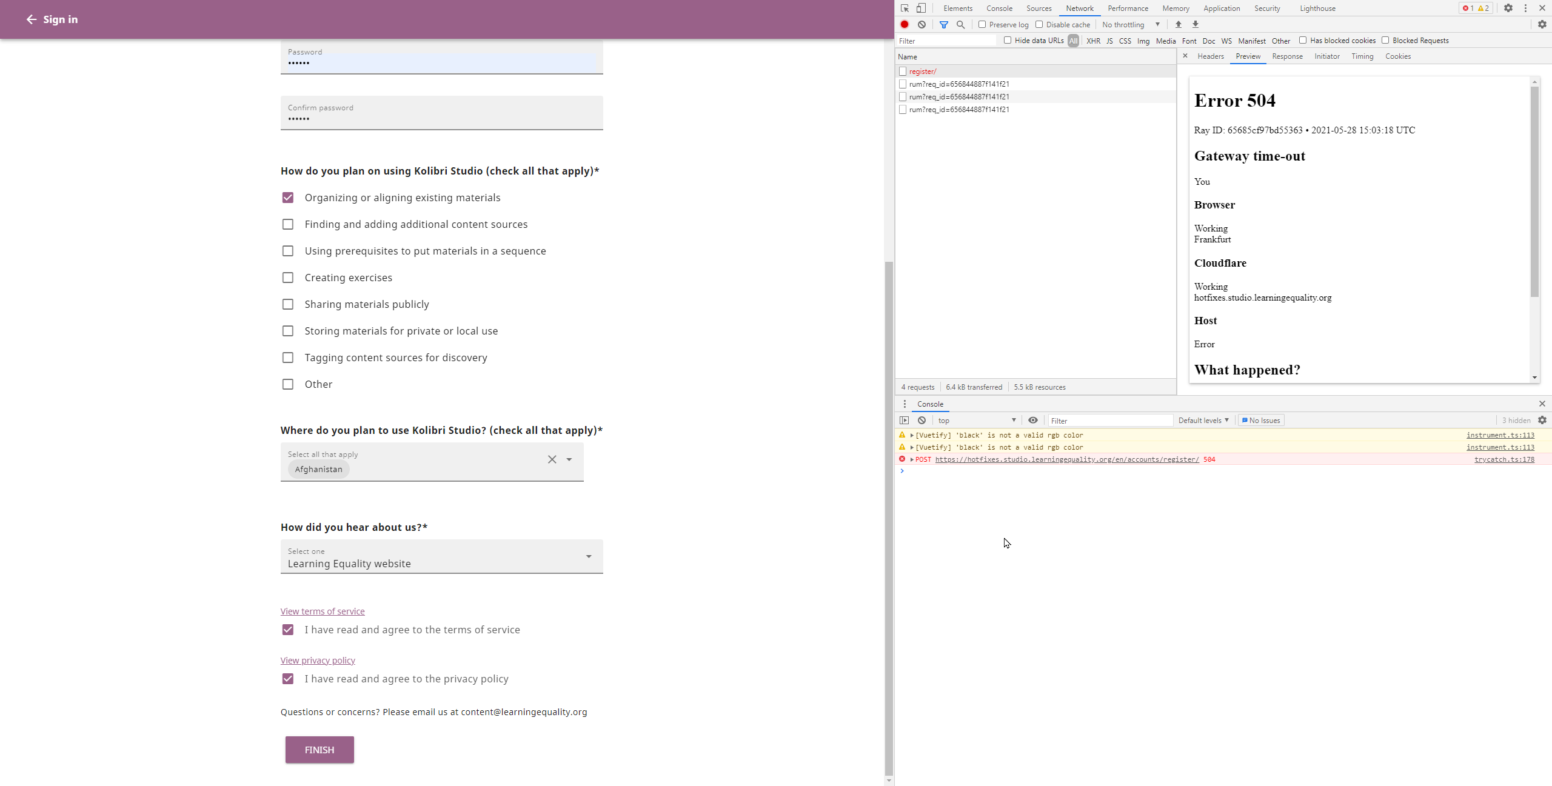Uncheck the terms of service agreement
The height and width of the screenshot is (786, 1552).
[x=288, y=630]
